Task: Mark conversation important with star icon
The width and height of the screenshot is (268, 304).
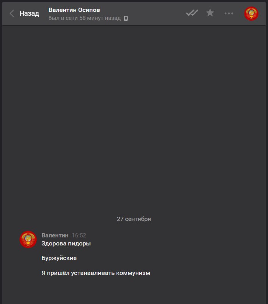Action: pos(210,13)
